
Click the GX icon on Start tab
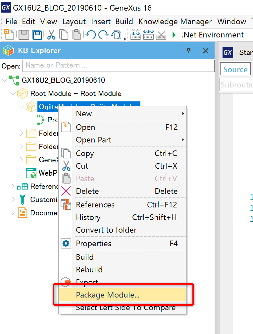pos(228,52)
